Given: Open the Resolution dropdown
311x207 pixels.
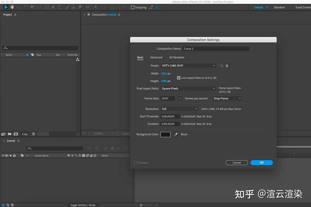Looking at the screenshot, I should click(x=179, y=109).
